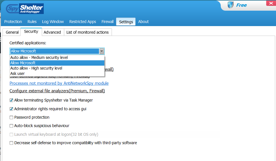
Task: Open Processes not monitored by AntiNetworkSpy module
Action: point(59,83)
